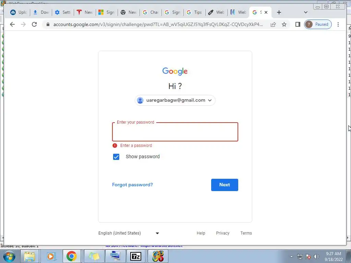The height and width of the screenshot is (263, 351).
Task: Click the volume speaker tray icon
Action: pyautogui.click(x=316, y=256)
